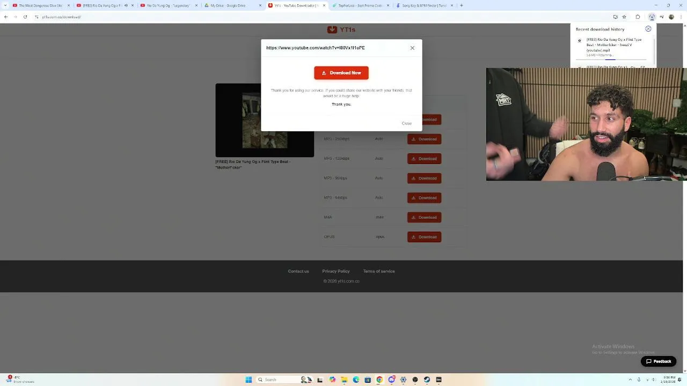The image size is (687, 386).
Task: Open Discord from the taskbar
Action: point(391,380)
